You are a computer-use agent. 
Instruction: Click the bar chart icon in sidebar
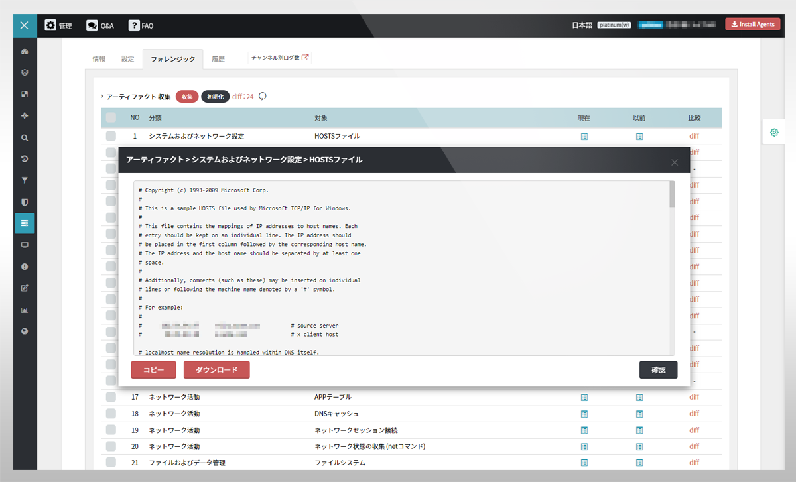[x=25, y=310]
